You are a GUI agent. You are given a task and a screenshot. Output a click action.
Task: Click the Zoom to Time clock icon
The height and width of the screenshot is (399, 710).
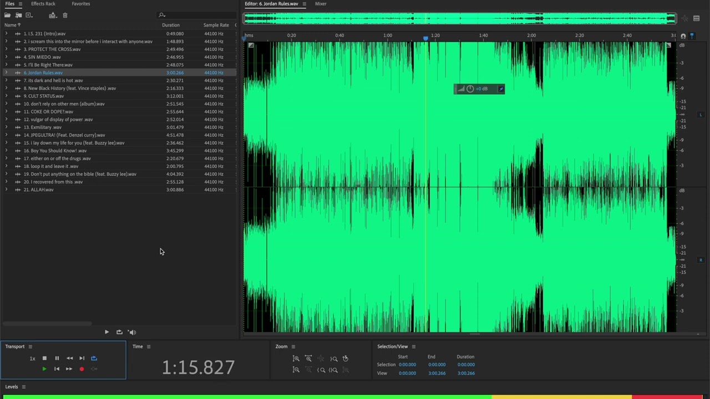346,359
